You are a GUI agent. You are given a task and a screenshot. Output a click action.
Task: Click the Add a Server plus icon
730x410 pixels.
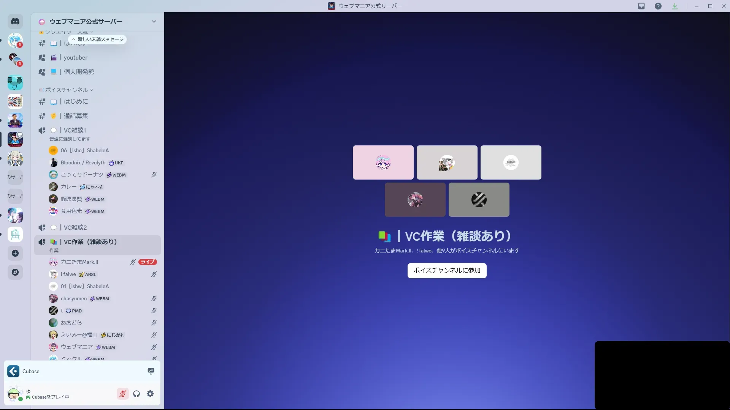coord(15,253)
